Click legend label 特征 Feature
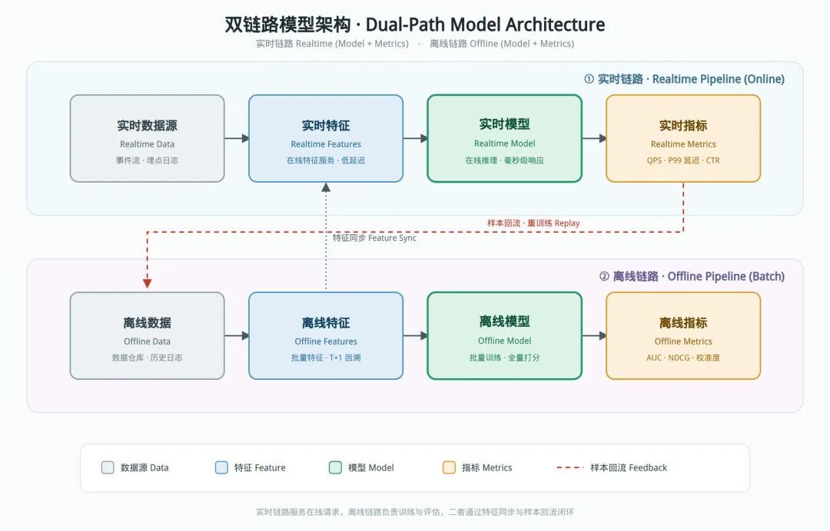Screen dimensions: 830x531 (260, 467)
